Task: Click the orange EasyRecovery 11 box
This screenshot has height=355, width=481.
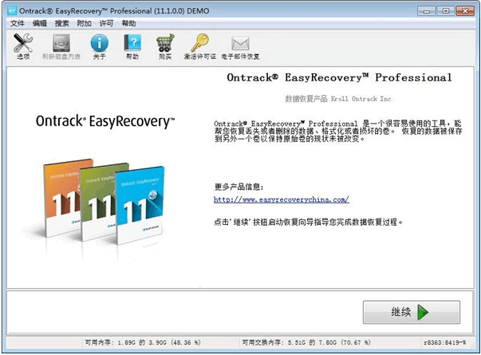Action: [63, 196]
